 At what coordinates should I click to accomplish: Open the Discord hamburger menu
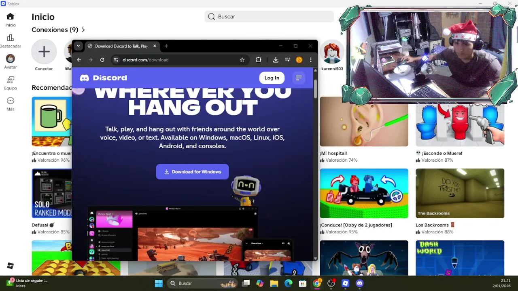[299, 78]
